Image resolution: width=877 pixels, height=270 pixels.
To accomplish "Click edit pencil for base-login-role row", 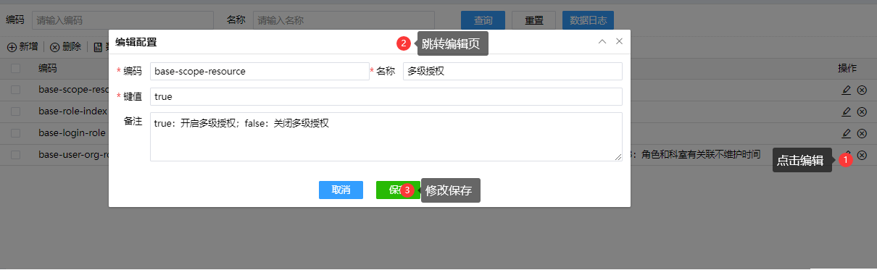I will pos(847,133).
